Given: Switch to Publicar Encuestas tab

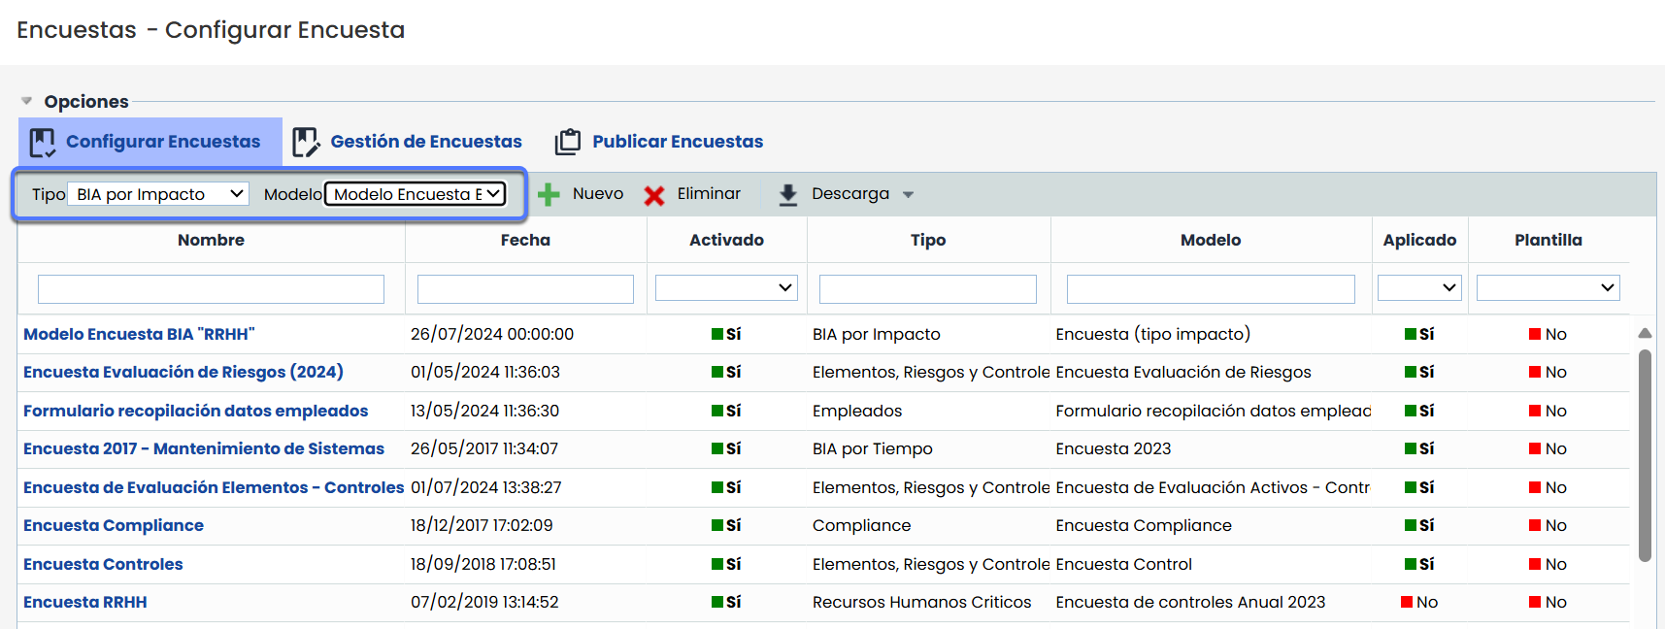Looking at the screenshot, I should coord(677,142).
